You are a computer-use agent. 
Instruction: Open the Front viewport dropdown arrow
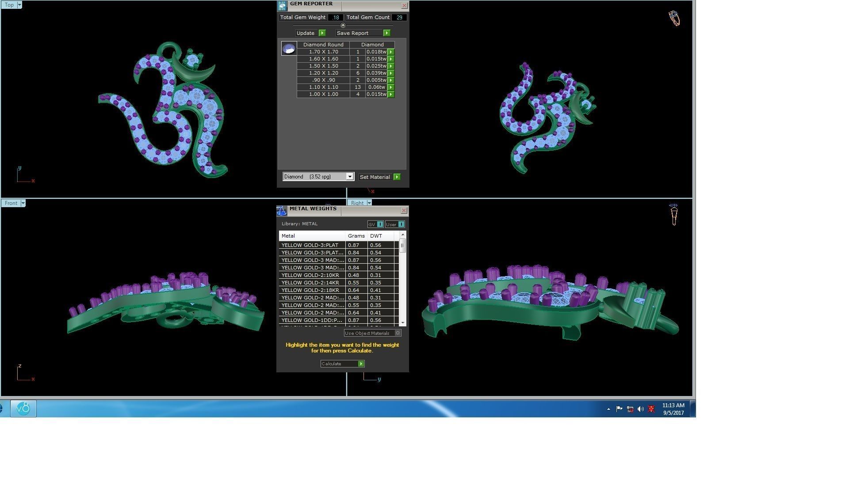(23, 203)
